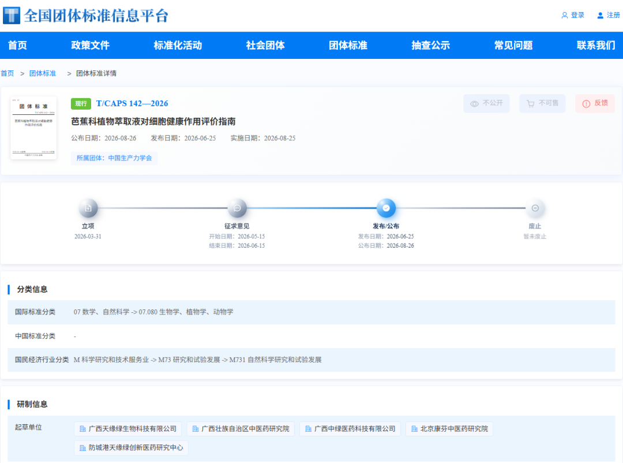Click the platform logo icon
This screenshot has width=623, height=463.
(11, 16)
